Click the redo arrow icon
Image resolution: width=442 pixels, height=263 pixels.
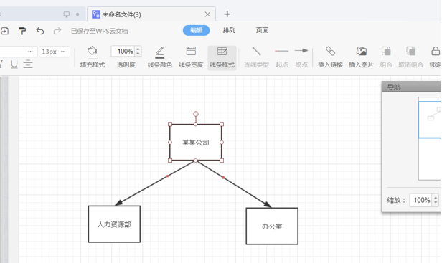tap(57, 31)
